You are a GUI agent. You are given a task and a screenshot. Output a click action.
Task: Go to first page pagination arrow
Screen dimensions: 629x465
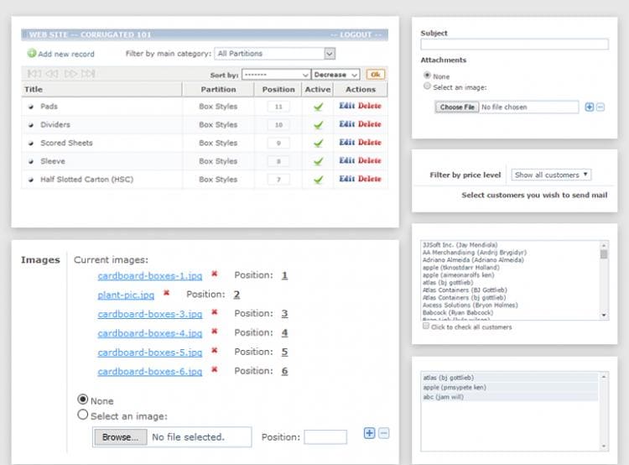[34, 74]
